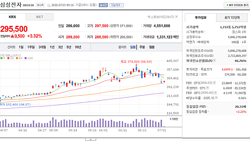This screenshot has width=250, height=141.
Task: Select 주봉 candlestick view
Action: [142, 47]
